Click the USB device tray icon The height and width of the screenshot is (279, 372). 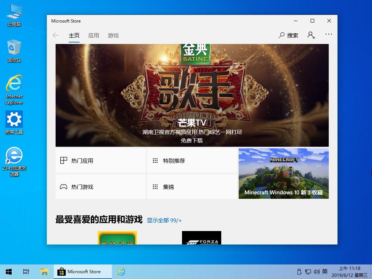click(x=299, y=272)
